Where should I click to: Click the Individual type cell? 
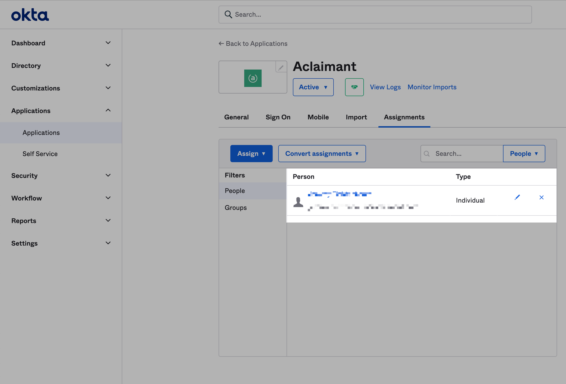pos(470,200)
